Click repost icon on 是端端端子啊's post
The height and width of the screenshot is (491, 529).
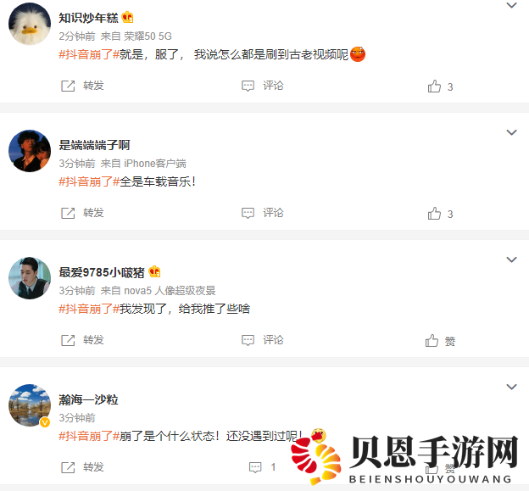tap(68, 213)
